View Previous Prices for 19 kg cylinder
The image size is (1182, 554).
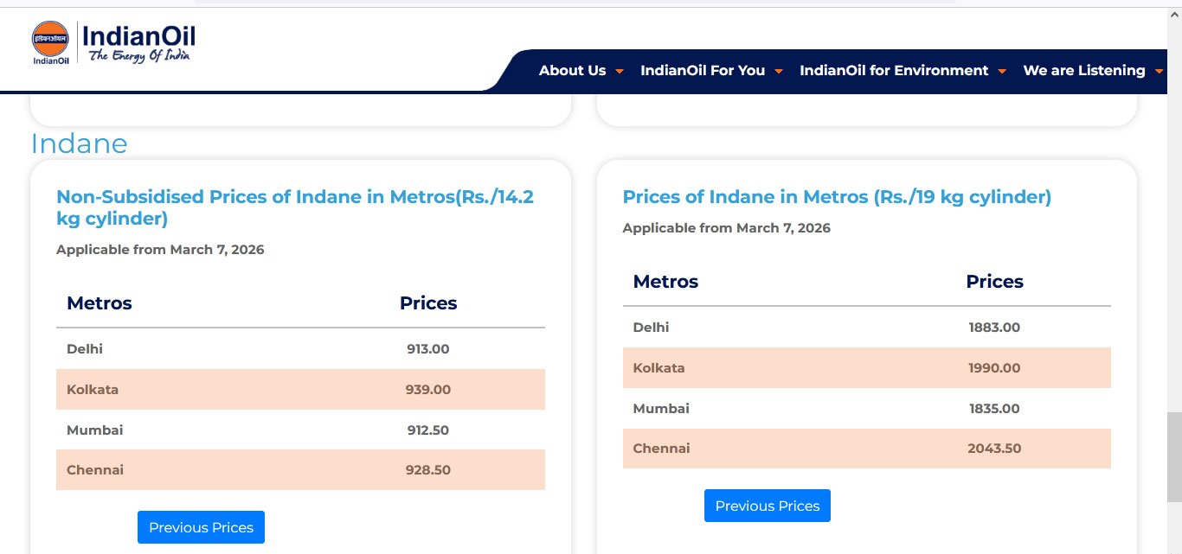pos(768,506)
